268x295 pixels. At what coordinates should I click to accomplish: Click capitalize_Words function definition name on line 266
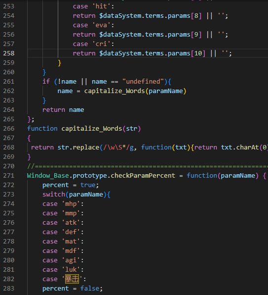click(x=92, y=129)
